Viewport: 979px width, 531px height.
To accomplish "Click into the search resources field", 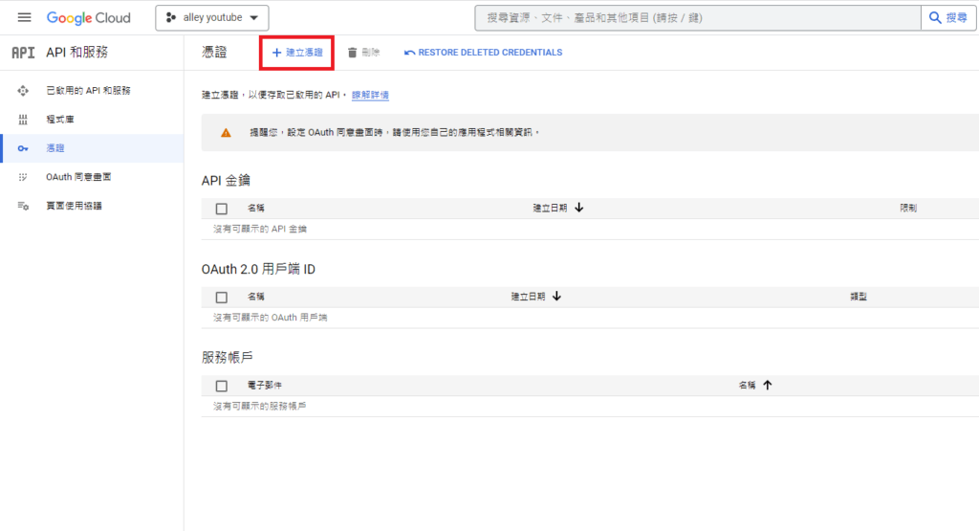I will [698, 18].
